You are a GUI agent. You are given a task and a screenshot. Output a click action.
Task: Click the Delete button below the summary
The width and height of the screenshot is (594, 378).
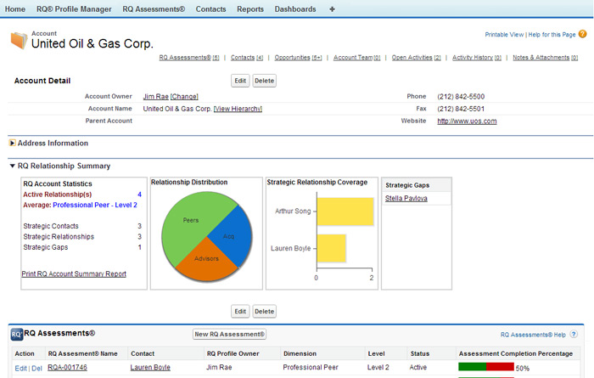264,311
